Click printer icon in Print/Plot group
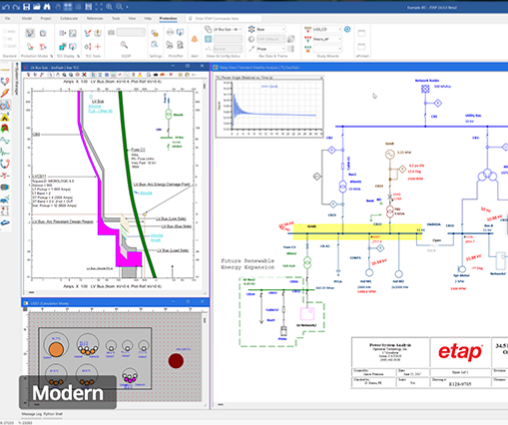 point(170,32)
